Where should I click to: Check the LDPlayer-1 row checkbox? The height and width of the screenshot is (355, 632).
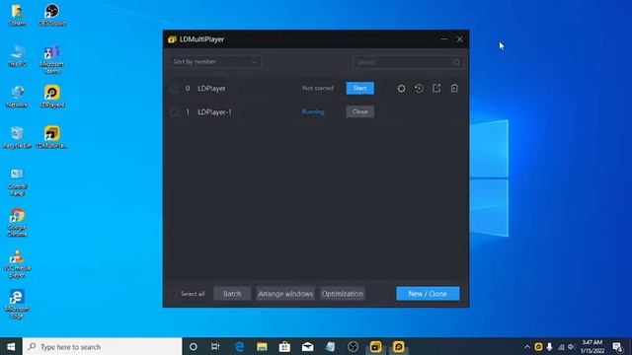[174, 111]
